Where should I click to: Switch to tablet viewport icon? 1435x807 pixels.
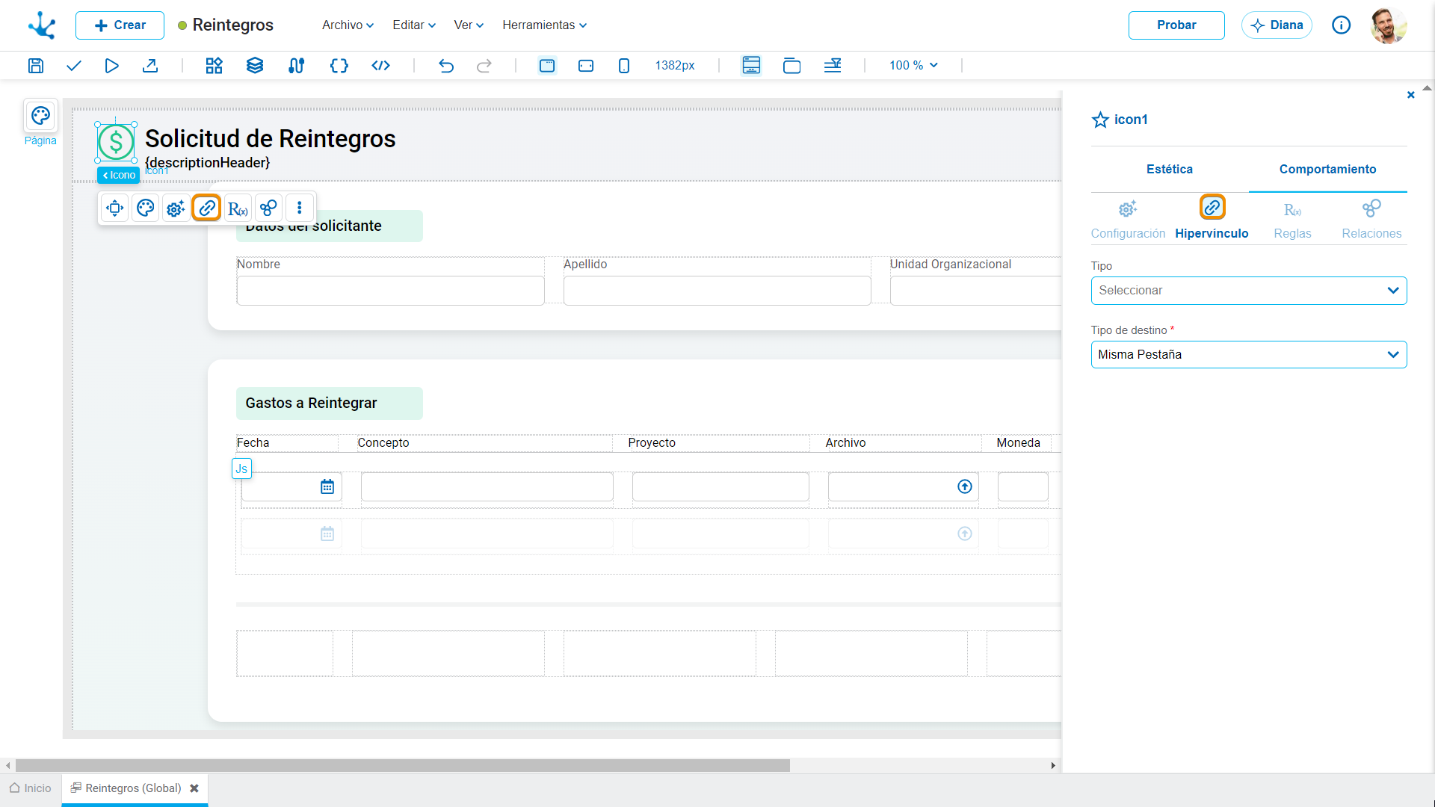[586, 66]
